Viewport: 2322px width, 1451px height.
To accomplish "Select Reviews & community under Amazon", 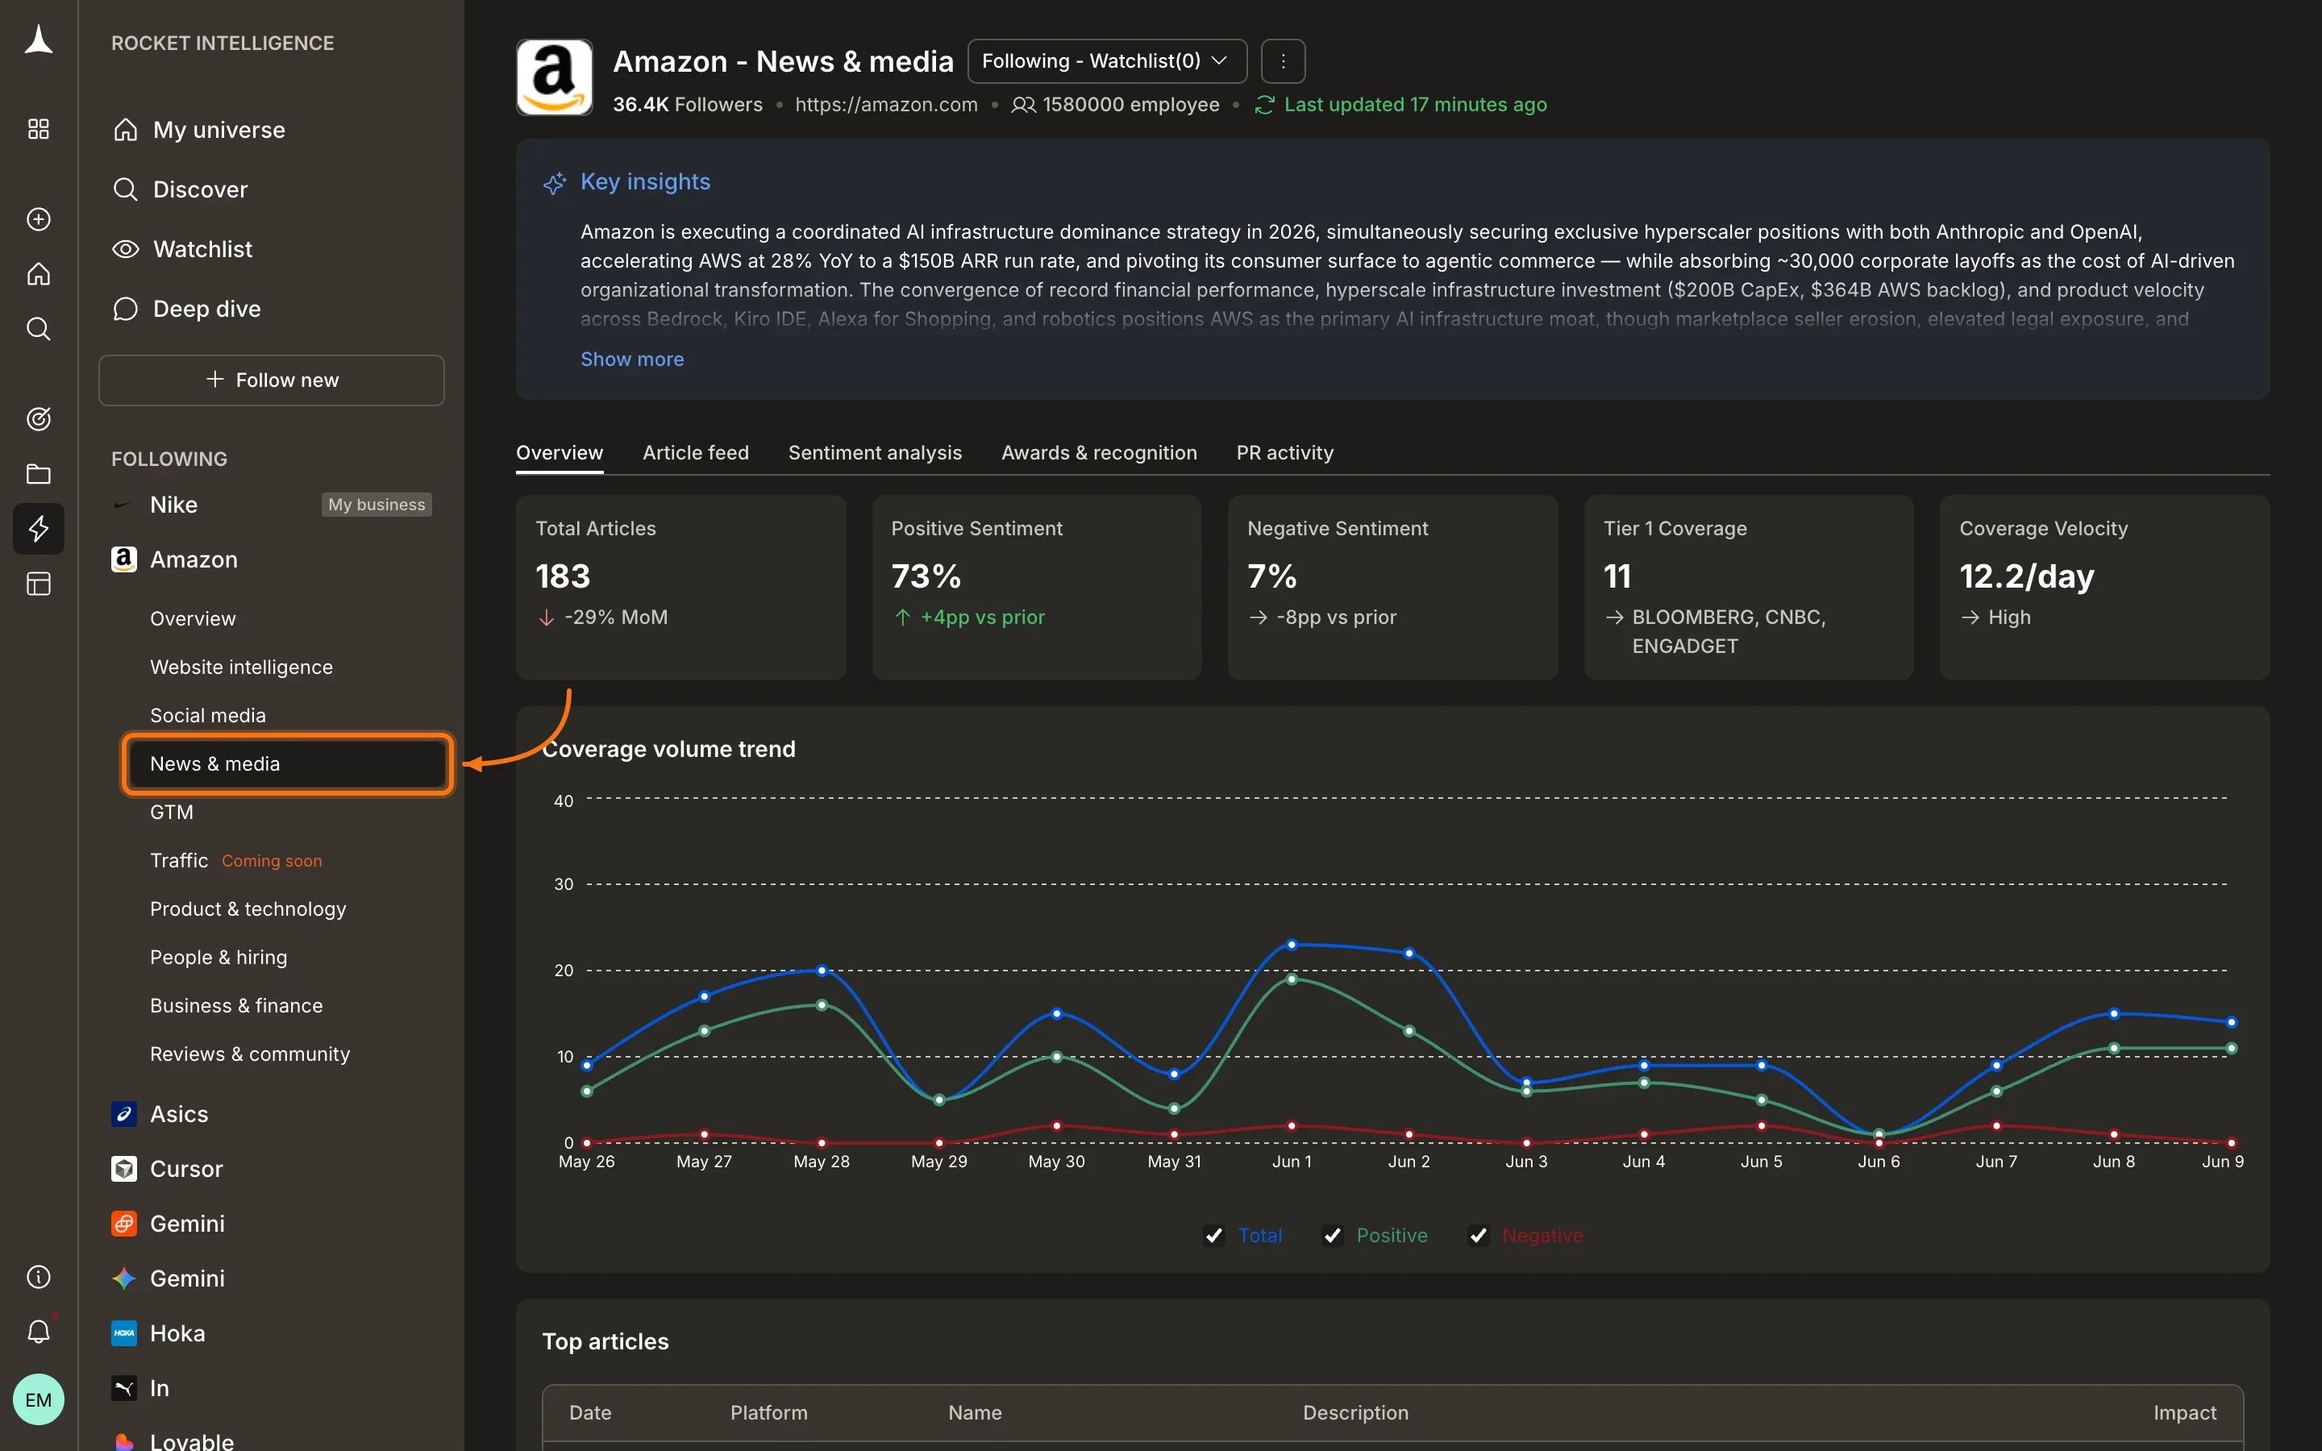I will click(251, 1054).
